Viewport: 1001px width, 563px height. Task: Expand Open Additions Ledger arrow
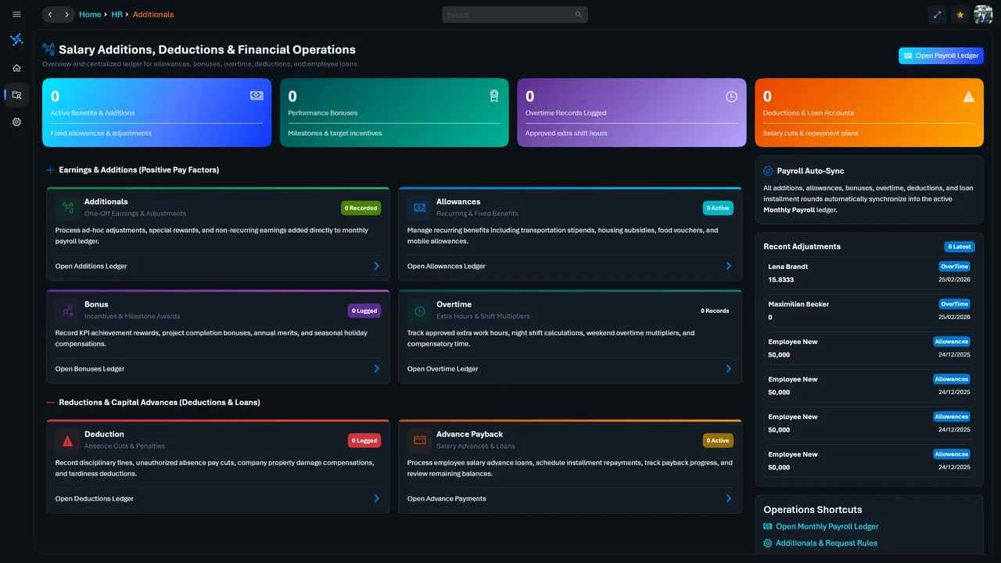pyautogui.click(x=377, y=266)
